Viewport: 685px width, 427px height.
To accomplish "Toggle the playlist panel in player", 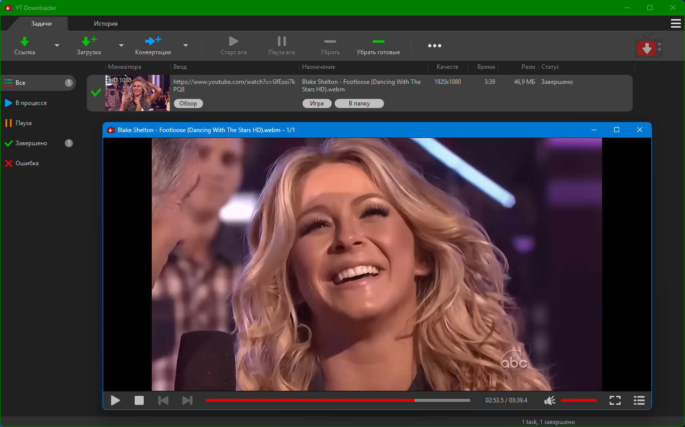I will (x=639, y=400).
